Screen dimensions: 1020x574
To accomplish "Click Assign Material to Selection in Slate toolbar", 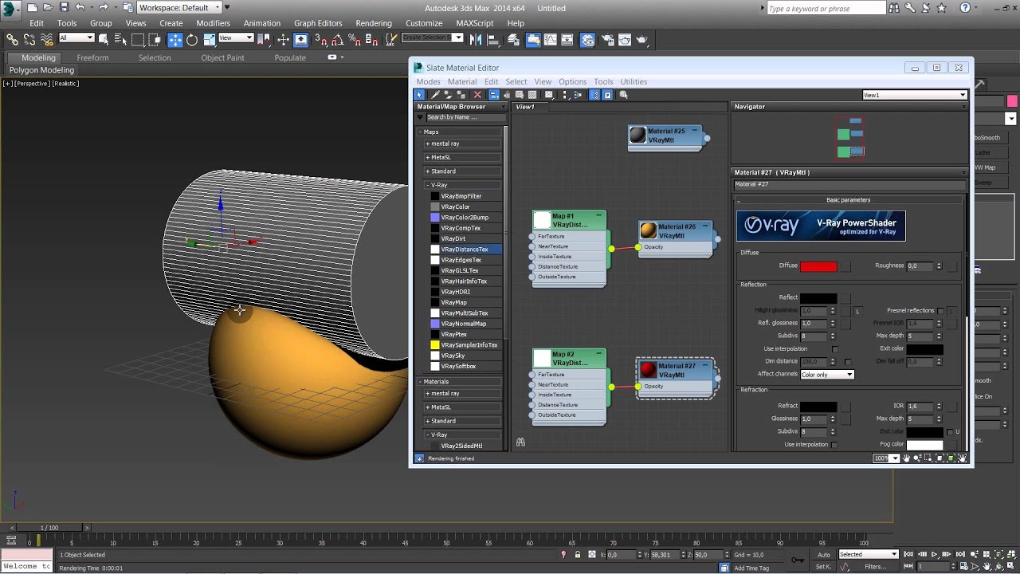I will coord(461,95).
